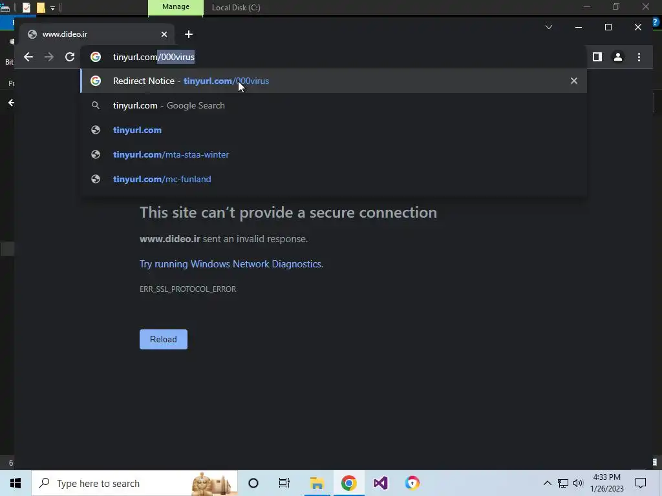The image size is (662, 496).
Task: Click the Reload button
Action: click(x=164, y=339)
